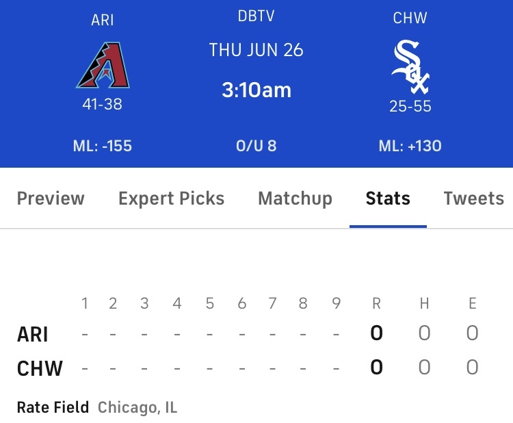Switch to the Expert Picks tab
This screenshot has height=423, width=513.
(172, 198)
